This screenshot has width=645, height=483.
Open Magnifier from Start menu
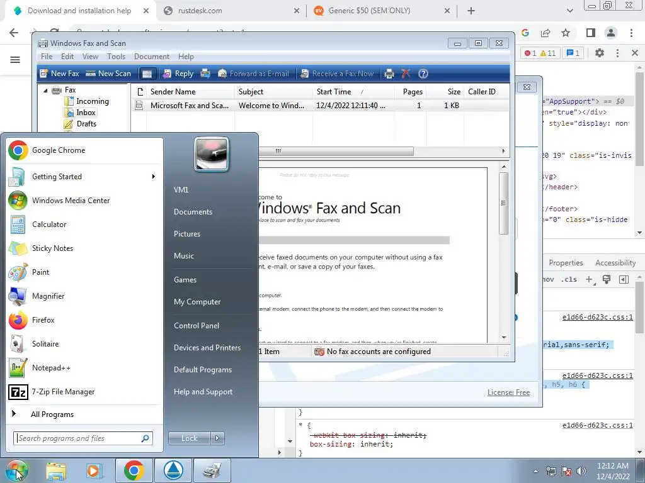(x=85, y=296)
